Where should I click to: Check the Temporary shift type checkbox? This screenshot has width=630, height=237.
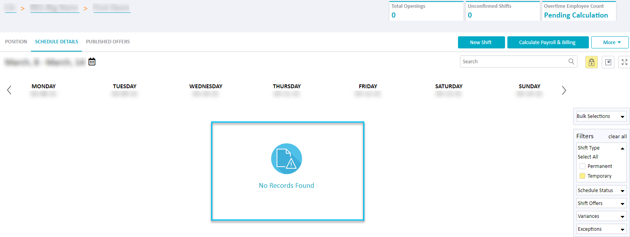pos(582,176)
